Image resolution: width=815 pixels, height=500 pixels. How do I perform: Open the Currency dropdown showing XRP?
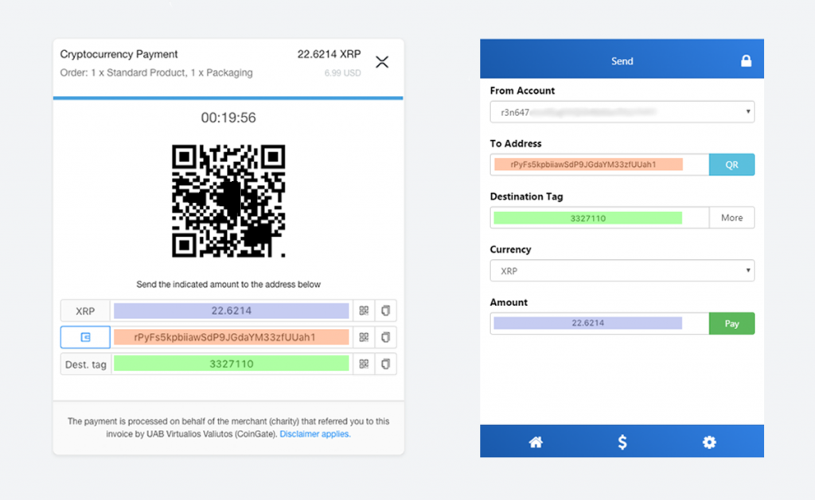[622, 271]
